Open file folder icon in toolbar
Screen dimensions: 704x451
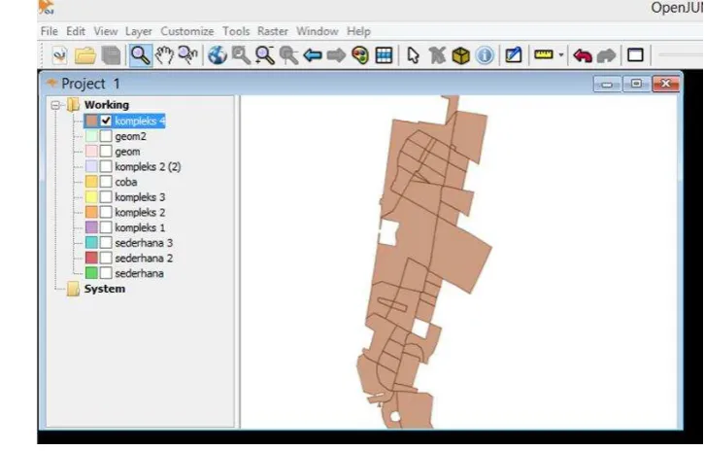(84, 55)
